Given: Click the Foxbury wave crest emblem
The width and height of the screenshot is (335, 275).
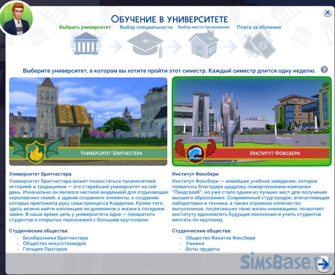Looking at the screenshot, I should [196, 152].
